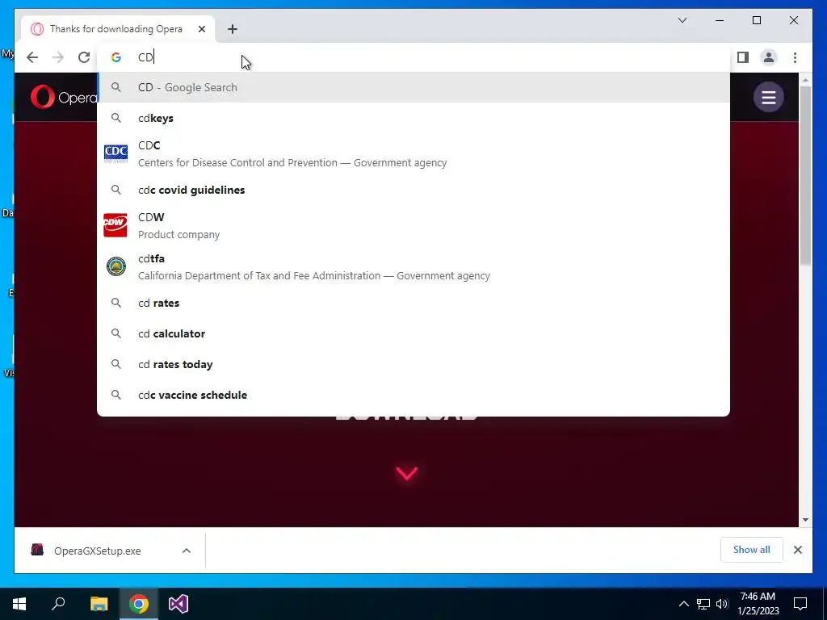Open a new tab with plus button
This screenshot has height=620, width=827.
tap(233, 30)
